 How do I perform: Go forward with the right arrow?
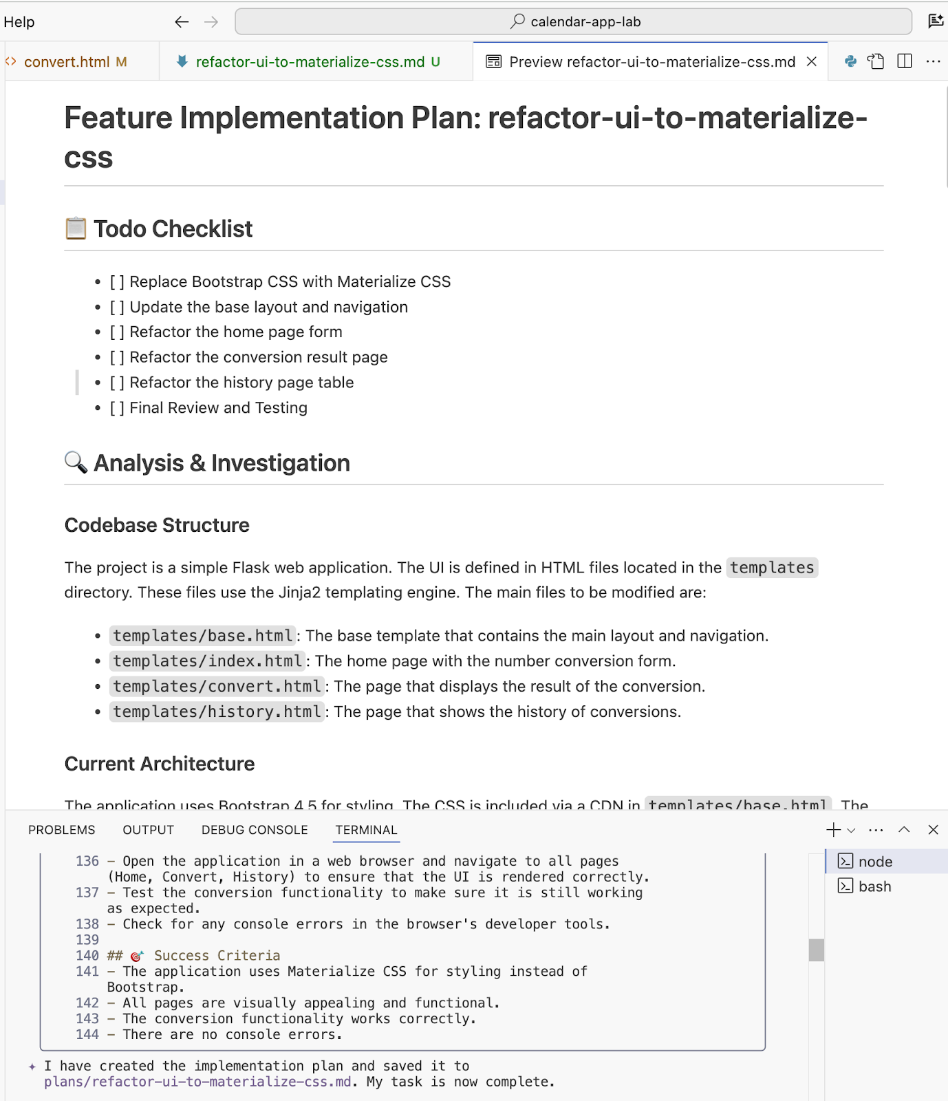[x=211, y=22]
